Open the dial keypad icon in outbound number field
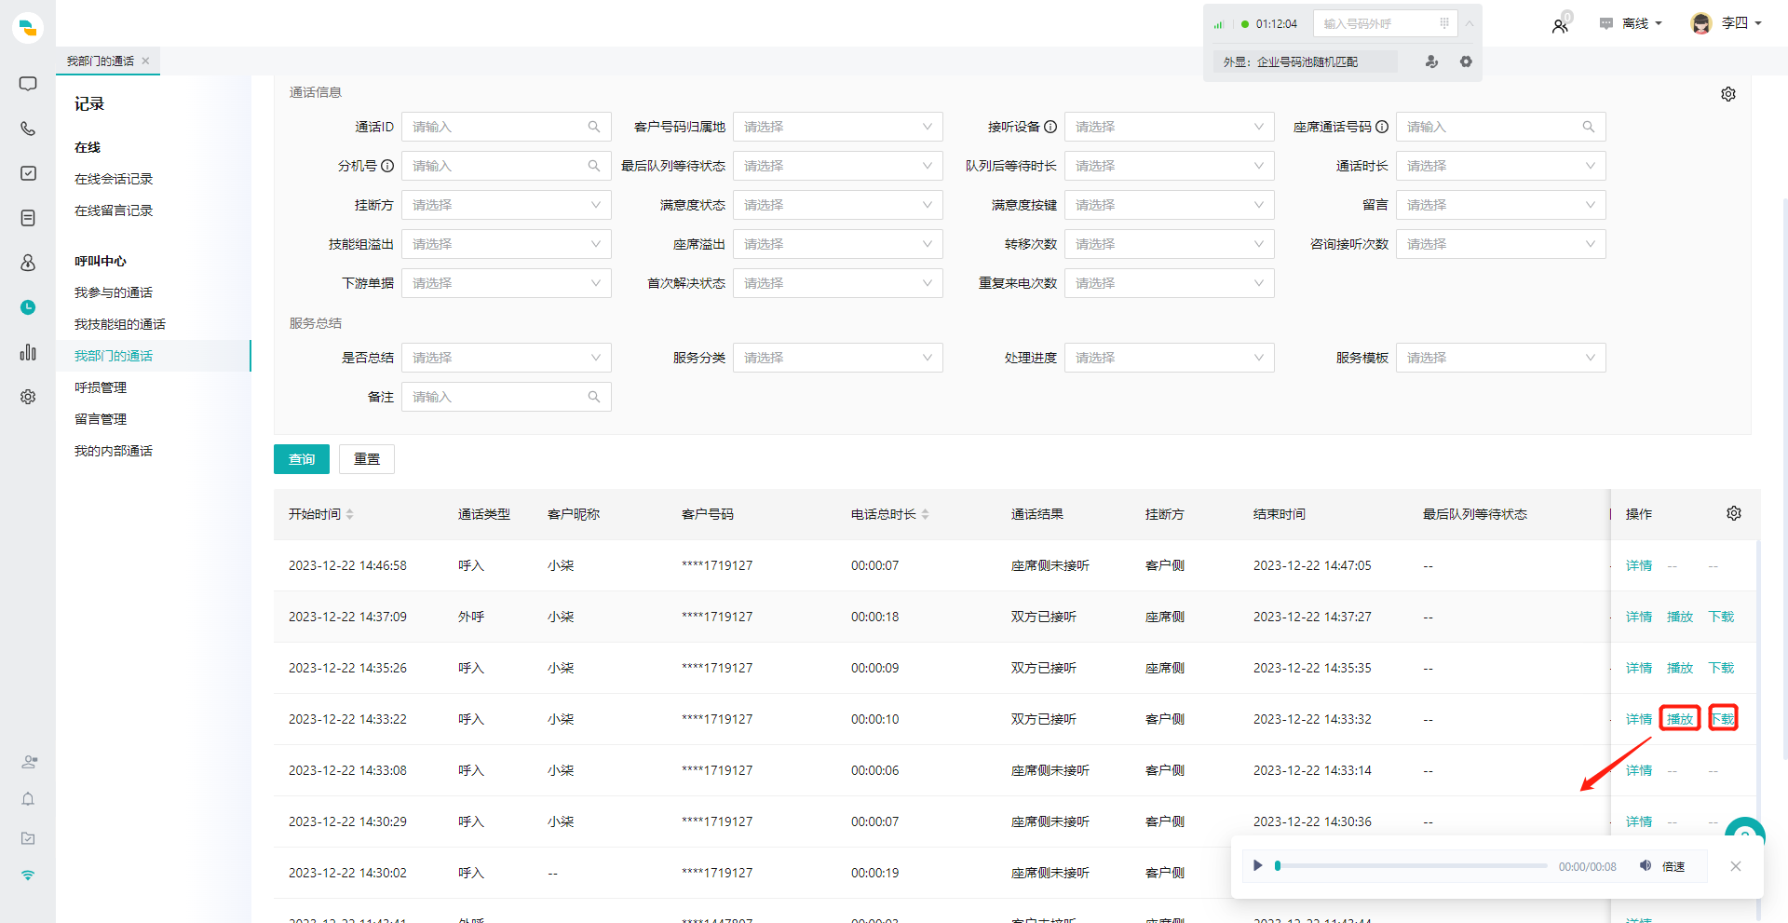1788x923 pixels. coord(1444,23)
